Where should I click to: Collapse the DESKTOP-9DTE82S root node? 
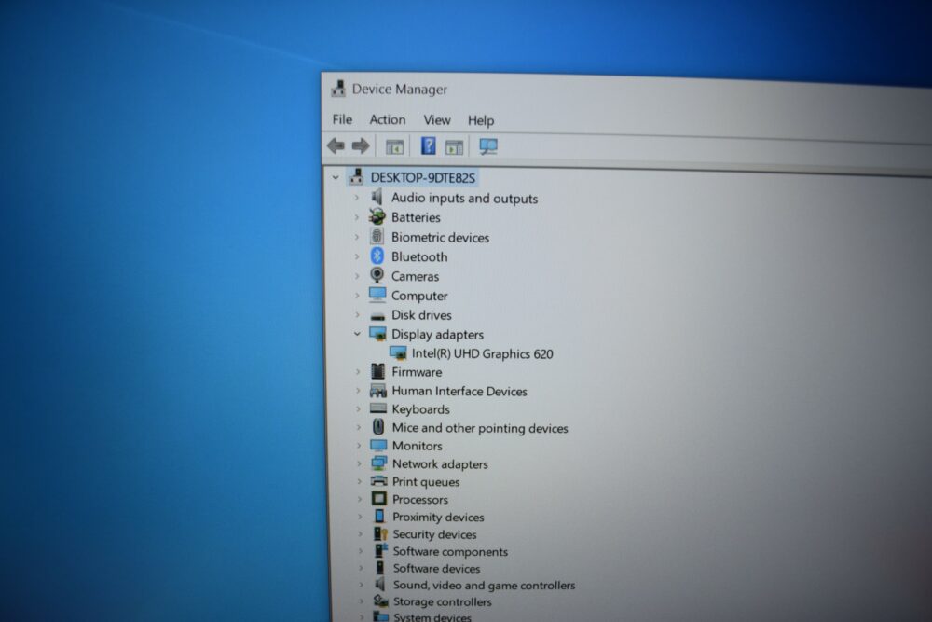[336, 177]
